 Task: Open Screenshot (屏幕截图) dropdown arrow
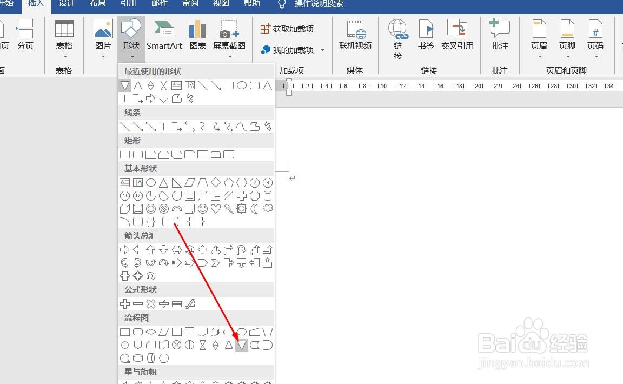(x=230, y=57)
